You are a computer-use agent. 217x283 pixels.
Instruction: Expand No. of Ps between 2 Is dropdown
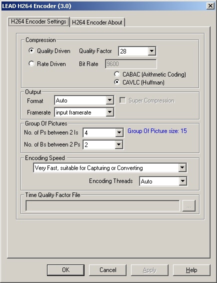tap(119, 132)
